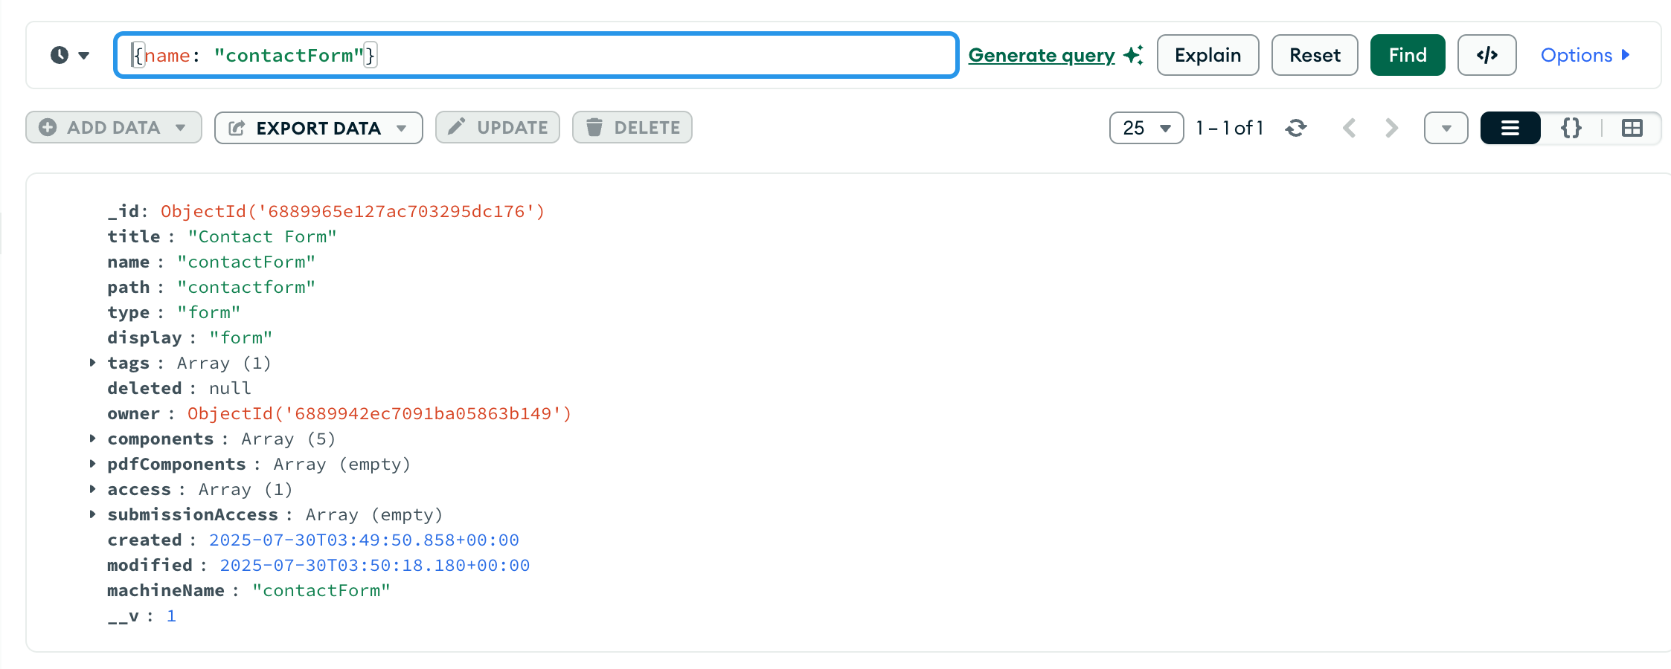
Task: Refresh the documents list
Action: [1296, 127]
